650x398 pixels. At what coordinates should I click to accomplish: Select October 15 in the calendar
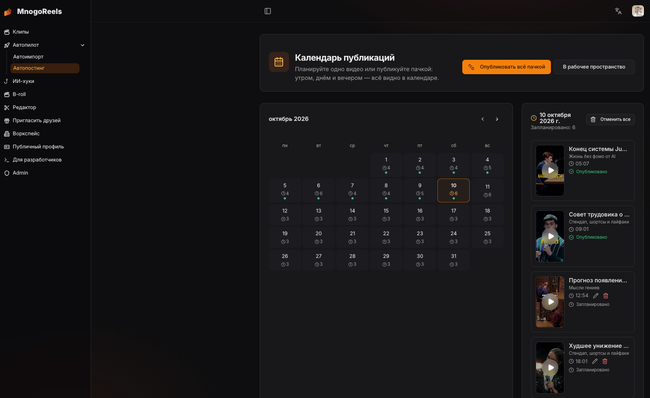pyautogui.click(x=386, y=215)
